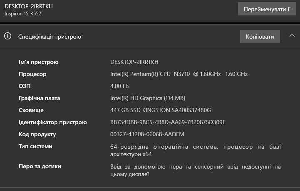300x191 pixels.
Task: Click the Перо та дотики label
Action: 40,167
